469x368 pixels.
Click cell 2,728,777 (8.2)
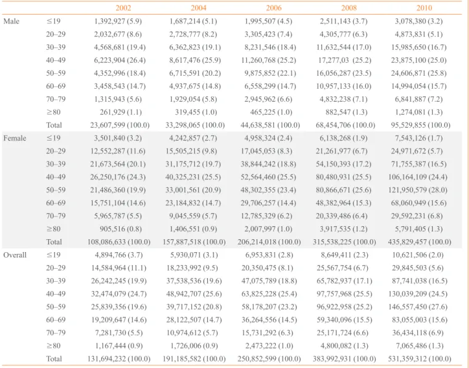[x=193, y=34]
